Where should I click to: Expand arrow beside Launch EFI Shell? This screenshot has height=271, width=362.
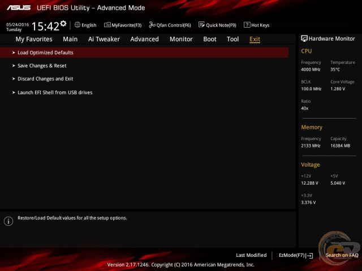(x=14, y=93)
